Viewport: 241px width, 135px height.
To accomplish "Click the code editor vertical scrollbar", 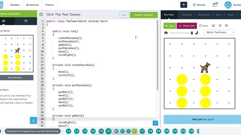I will (x=157, y=55).
